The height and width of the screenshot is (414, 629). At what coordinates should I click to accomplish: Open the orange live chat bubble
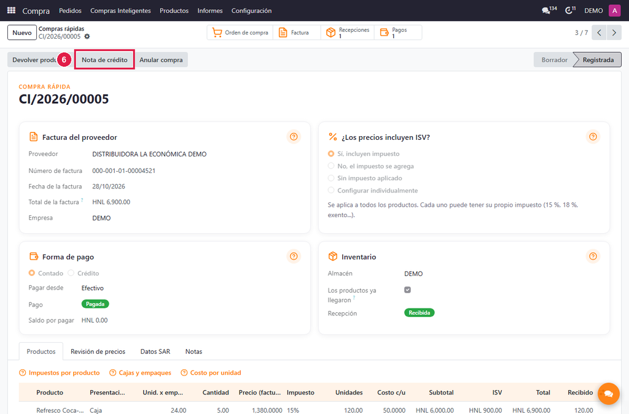tap(608, 394)
